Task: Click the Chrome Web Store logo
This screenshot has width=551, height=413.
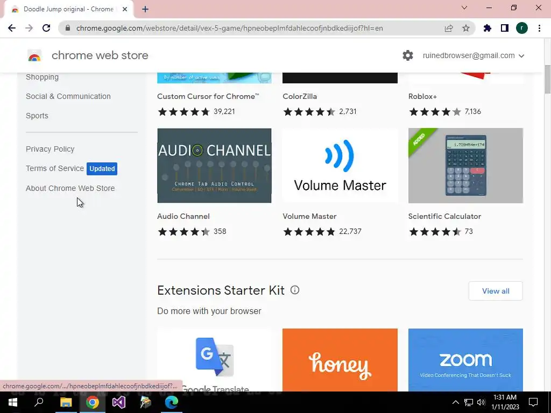Action: (x=34, y=55)
